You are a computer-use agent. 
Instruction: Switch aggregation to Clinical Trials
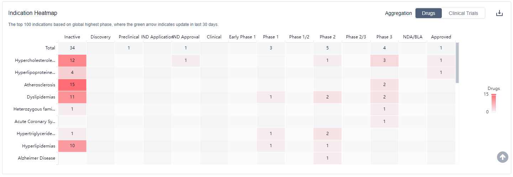[x=463, y=13]
